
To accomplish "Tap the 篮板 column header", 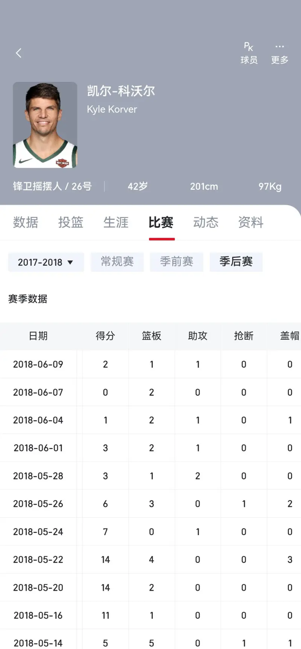I will click(152, 336).
